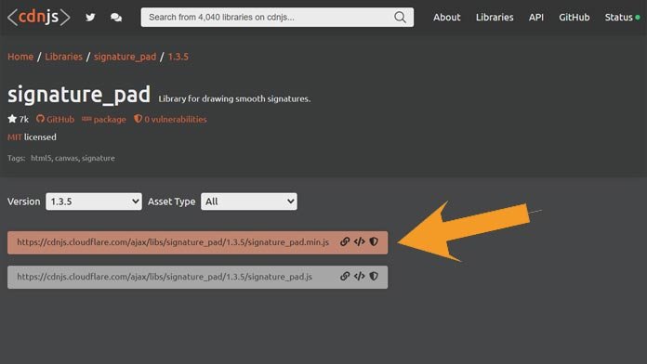Open signature_pad breadcrumb link

click(x=125, y=57)
